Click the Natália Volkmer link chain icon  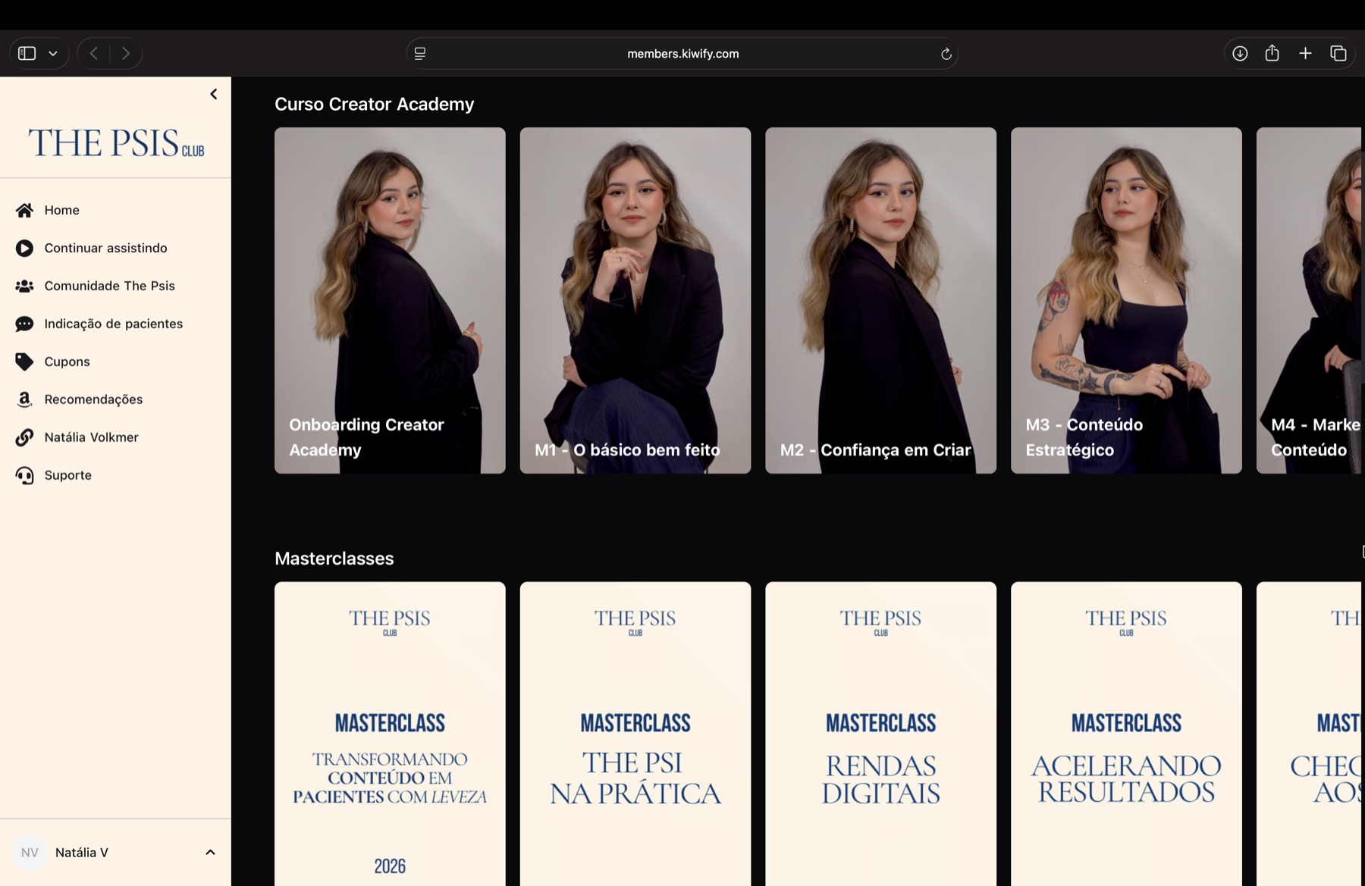click(24, 437)
